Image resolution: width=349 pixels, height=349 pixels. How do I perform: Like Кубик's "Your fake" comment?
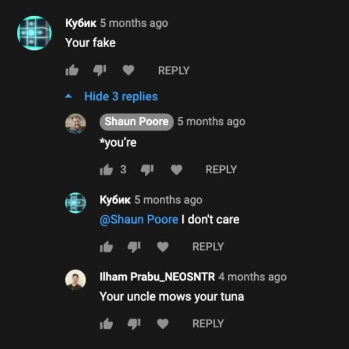click(72, 70)
